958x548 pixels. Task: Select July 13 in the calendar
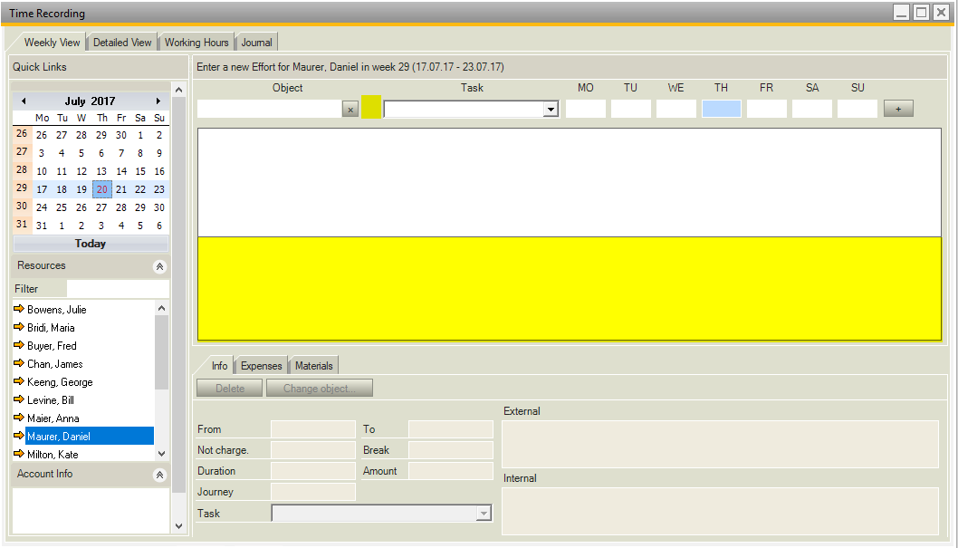pyautogui.click(x=101, y=171)
